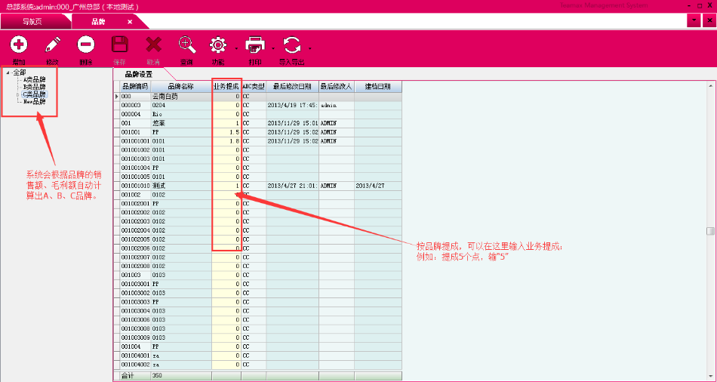Click the 业务提成 column header
Screen dimensions: 717x382
226,87
